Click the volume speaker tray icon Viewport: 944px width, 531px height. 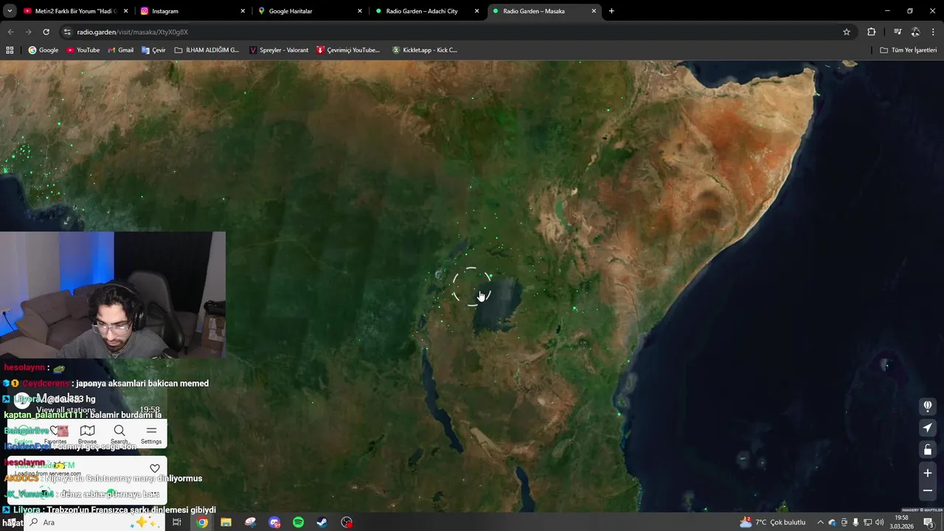coord(879,522)
